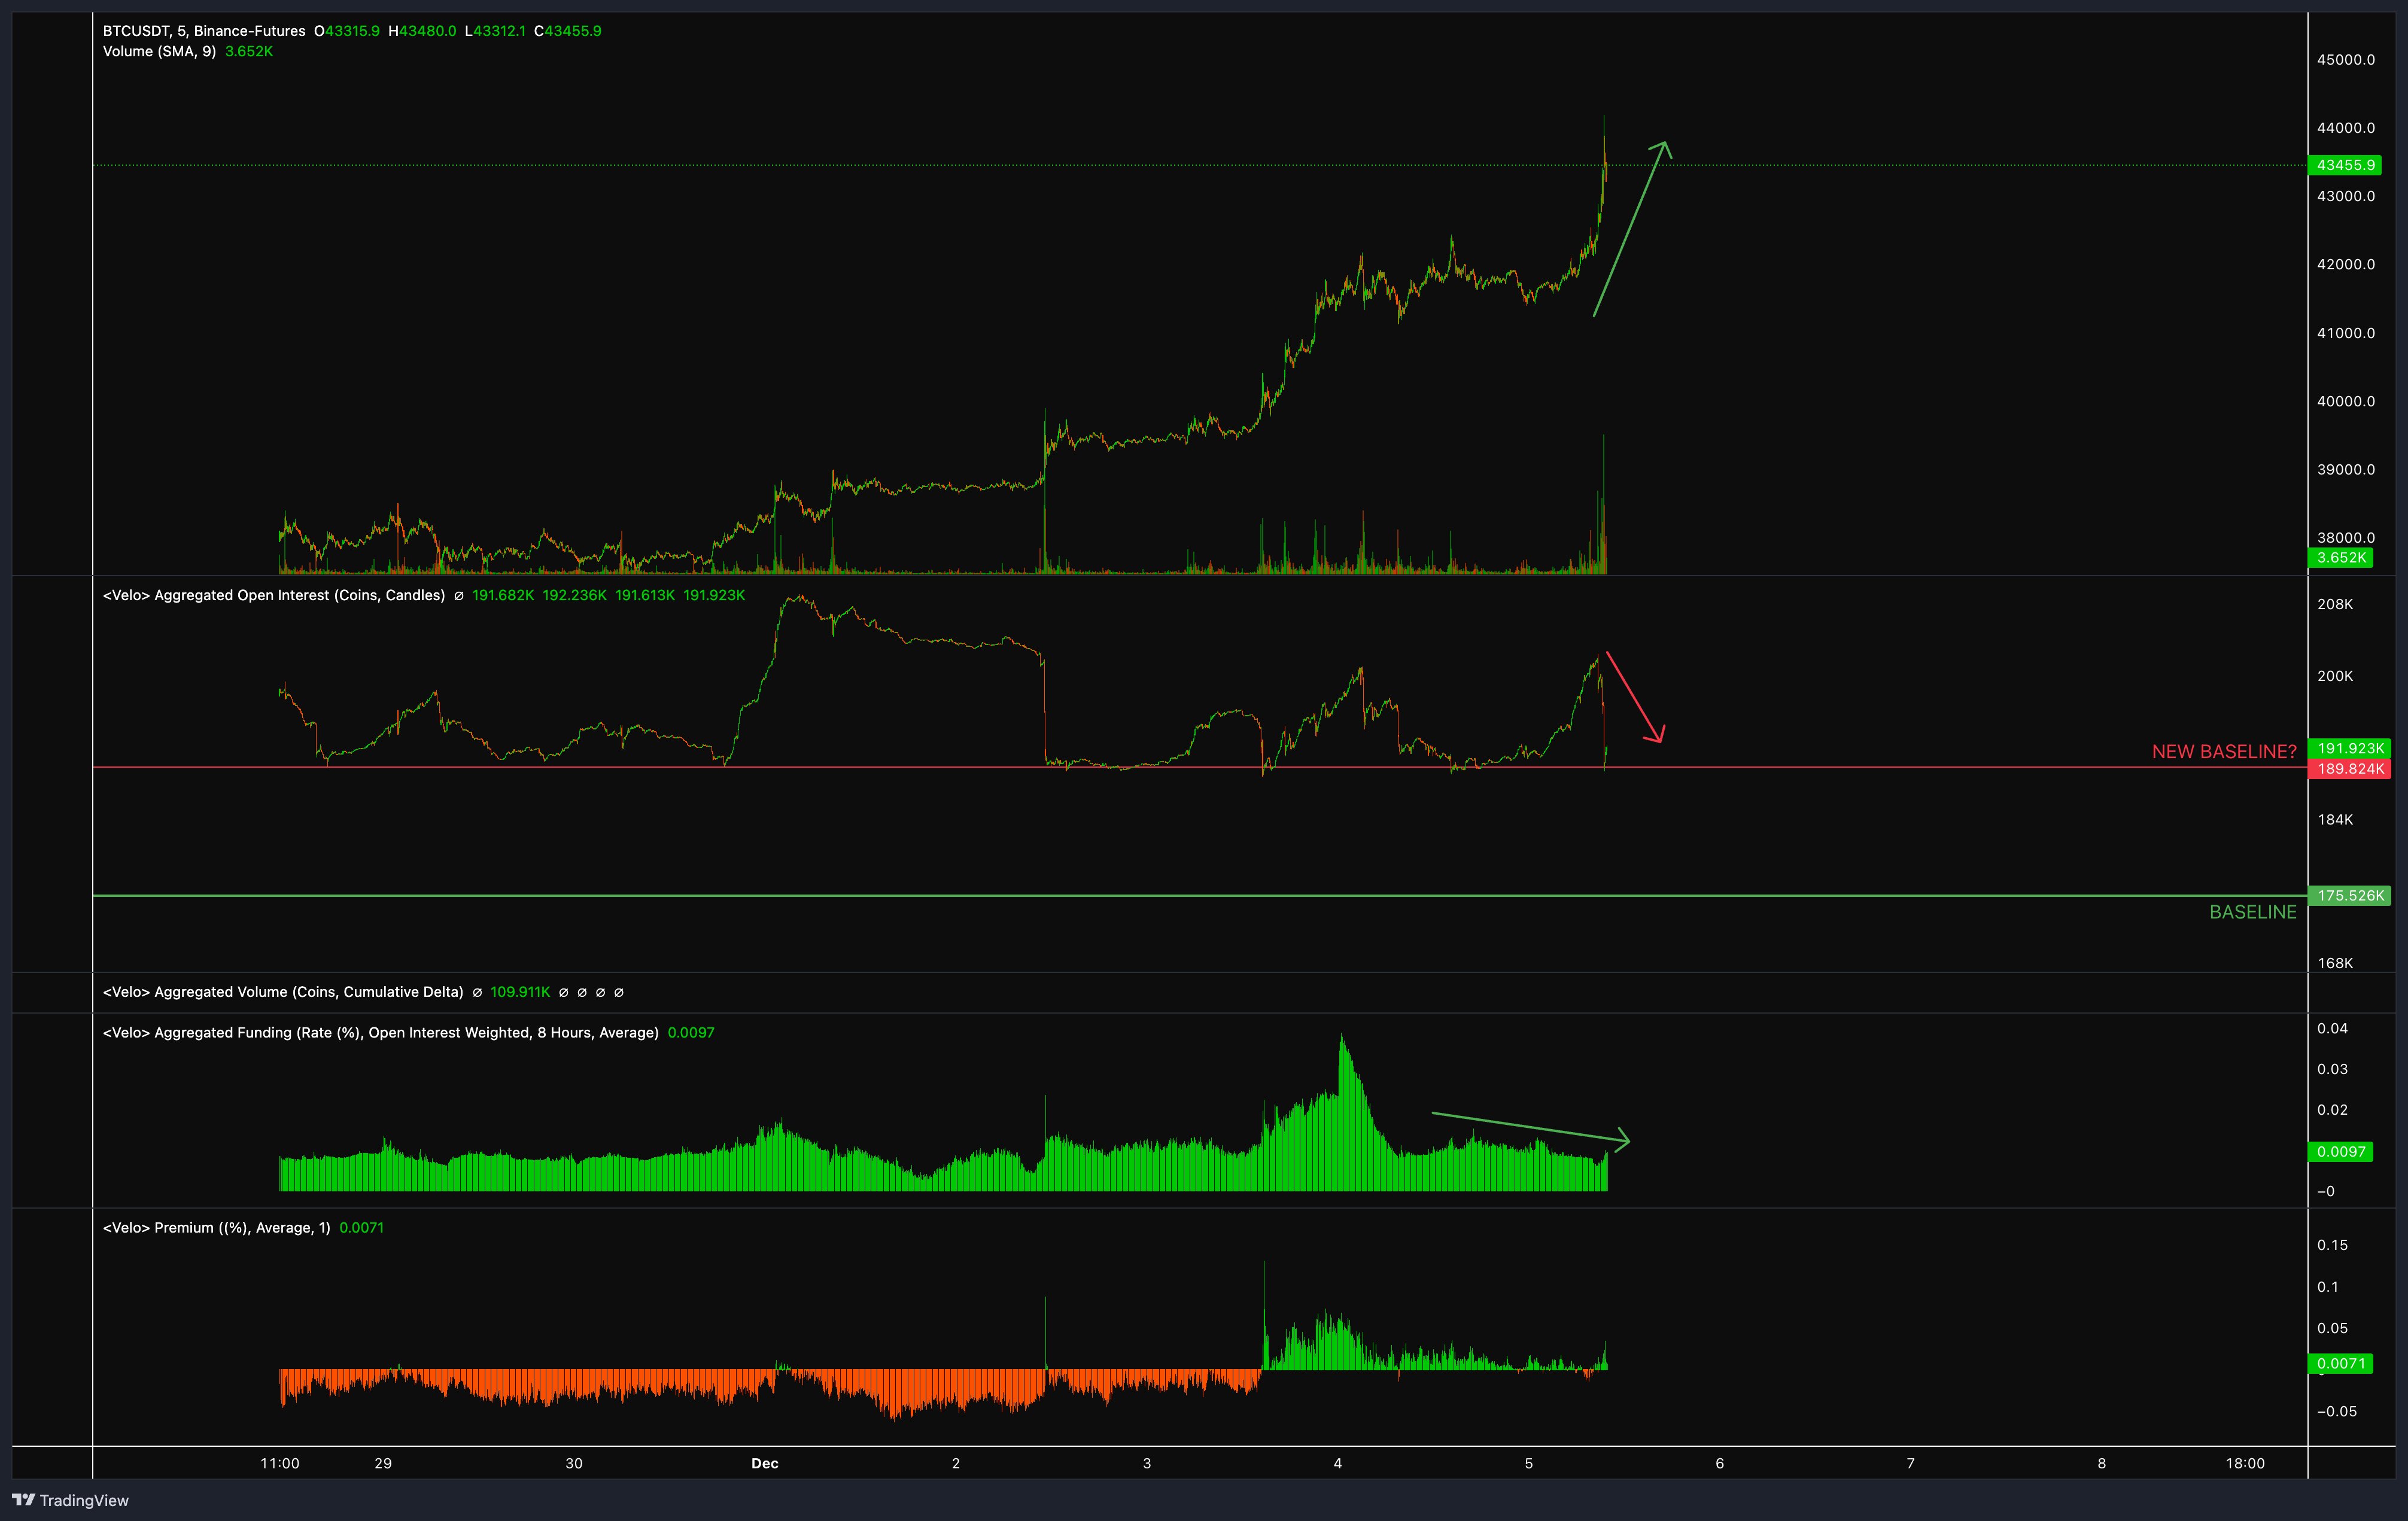Image resolution: width=2408 pixels, height=1521 pixels.
Task: Click the null symbol beside Aggregated Open Interest
Action: pos(458,596)
